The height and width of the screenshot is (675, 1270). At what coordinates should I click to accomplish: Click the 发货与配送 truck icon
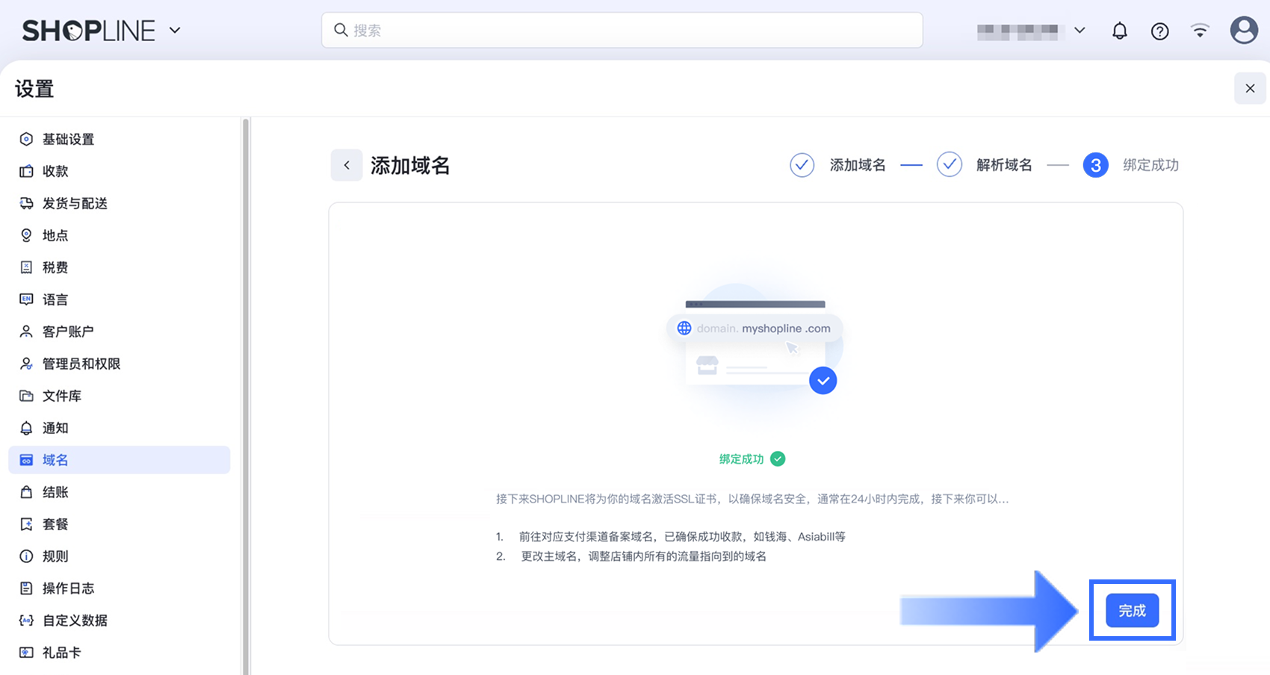click(x=26, y=203)
